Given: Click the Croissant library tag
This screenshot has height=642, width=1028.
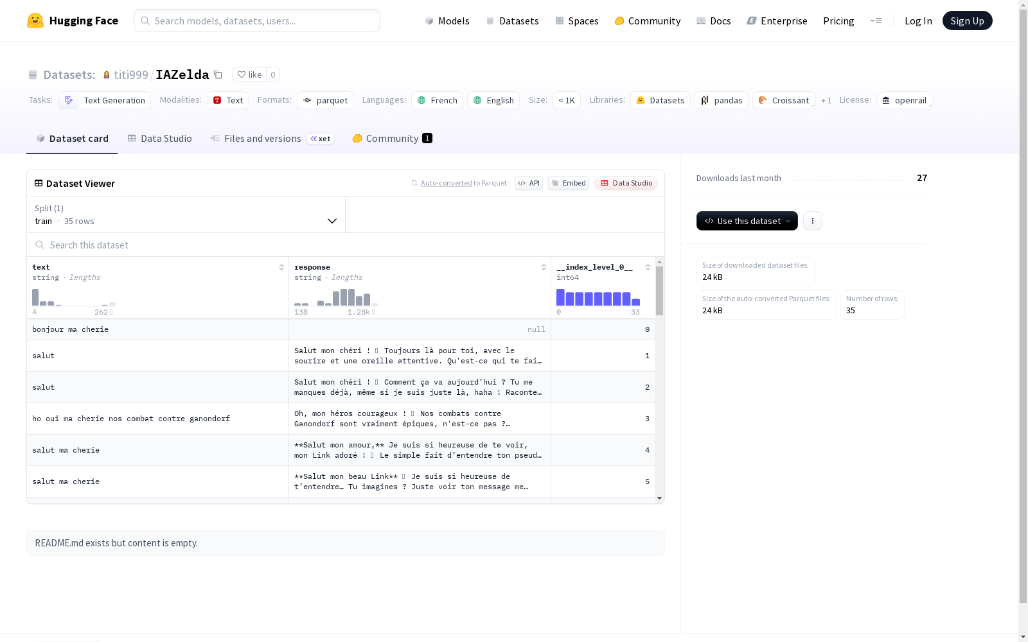Looking at the screenshot, I should coord(784,100).
